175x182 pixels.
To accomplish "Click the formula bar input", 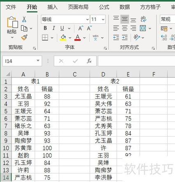I will pyautogui.click(x=136, y=61).
